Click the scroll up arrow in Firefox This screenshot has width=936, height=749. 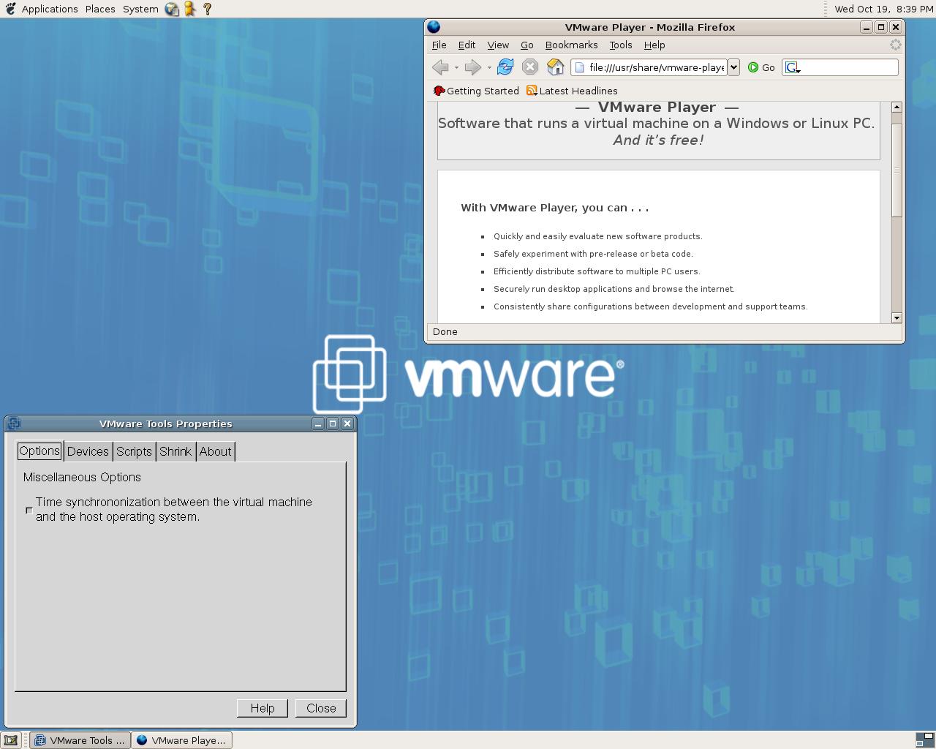click(x=897, y=107)
